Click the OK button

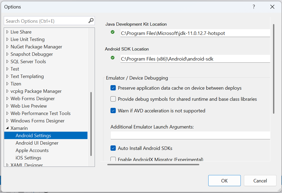(x=224, y=181)
